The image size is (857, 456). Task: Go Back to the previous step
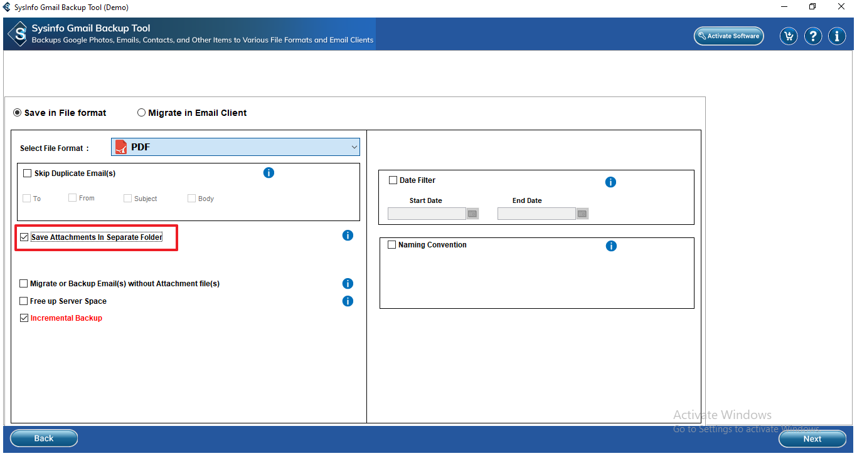[44, 438]
